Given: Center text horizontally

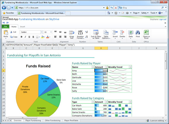Looking at the screenshot, I should (60, 37).
